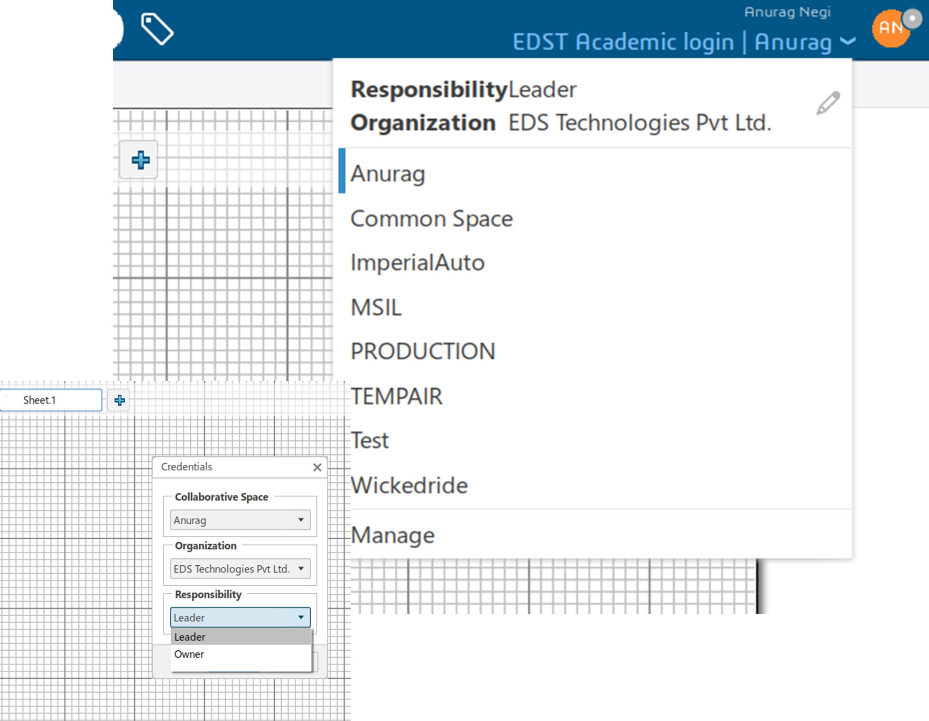
Task: Click the pencil edit icon for responsibility
Action: (828, 103)
